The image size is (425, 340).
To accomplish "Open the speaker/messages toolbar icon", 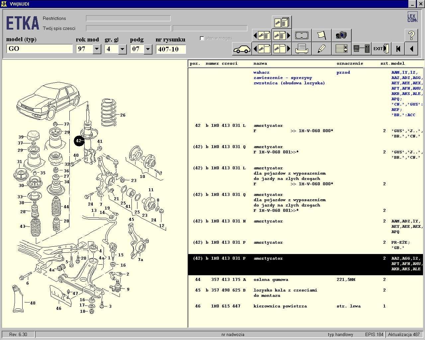I will pyautogui.click(x=341, y=35).
